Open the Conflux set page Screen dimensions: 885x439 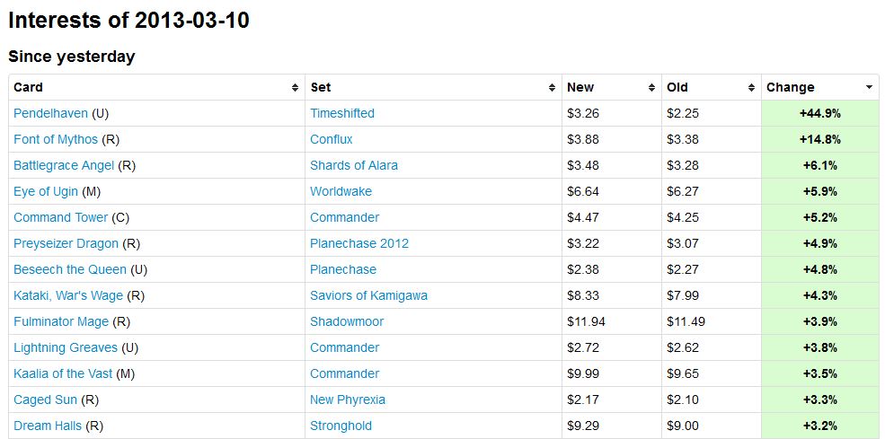coord(332,139)
